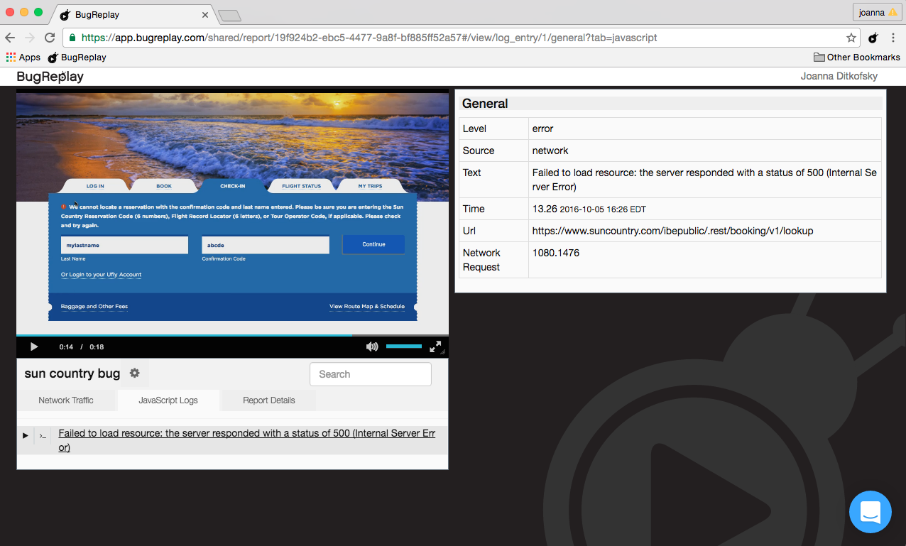Click the BugReplay extension icon in toolbar

point(873,38)
